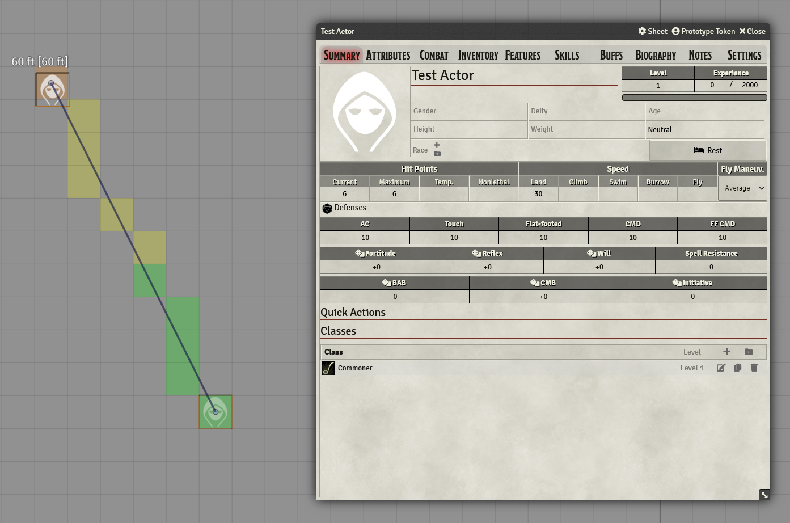Edit the Test Actor name field
790x523 pixels.
(x=513, y=75)
